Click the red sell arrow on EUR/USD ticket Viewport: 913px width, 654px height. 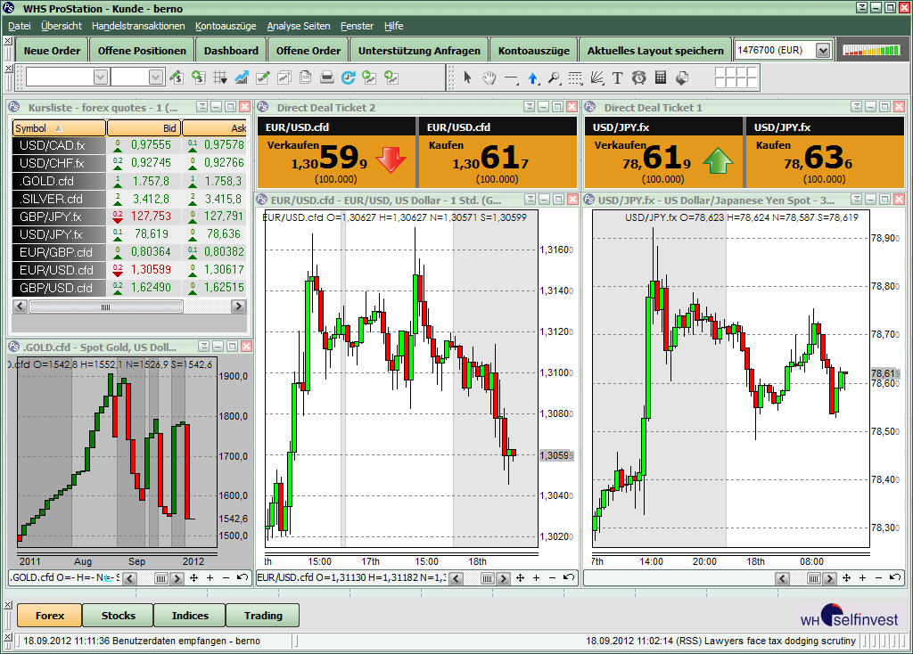point(391,161)
